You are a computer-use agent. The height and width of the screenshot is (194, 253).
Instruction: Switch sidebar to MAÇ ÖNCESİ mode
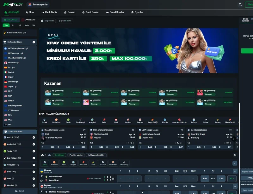pyautogui.click(x=11, y=20)
